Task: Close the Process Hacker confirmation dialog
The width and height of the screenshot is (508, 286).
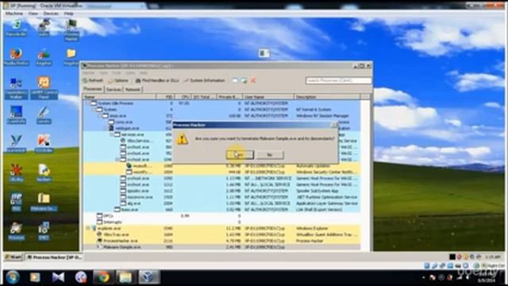Action: (x=334, y=125)
